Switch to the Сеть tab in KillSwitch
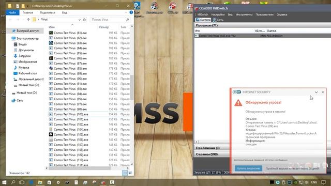 (x=218, y=20)
